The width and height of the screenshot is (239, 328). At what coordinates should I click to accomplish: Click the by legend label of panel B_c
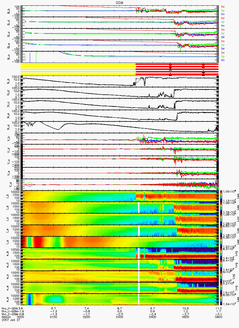pyautogui.click(x=223, y=34)
